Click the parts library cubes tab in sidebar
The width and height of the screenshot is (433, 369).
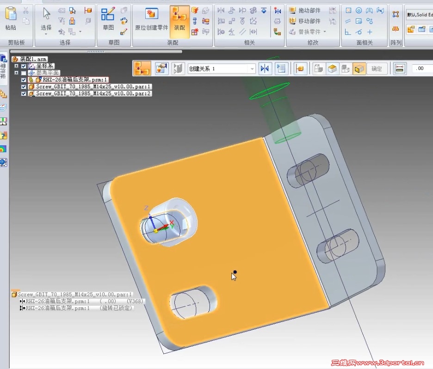pos(3,94)
